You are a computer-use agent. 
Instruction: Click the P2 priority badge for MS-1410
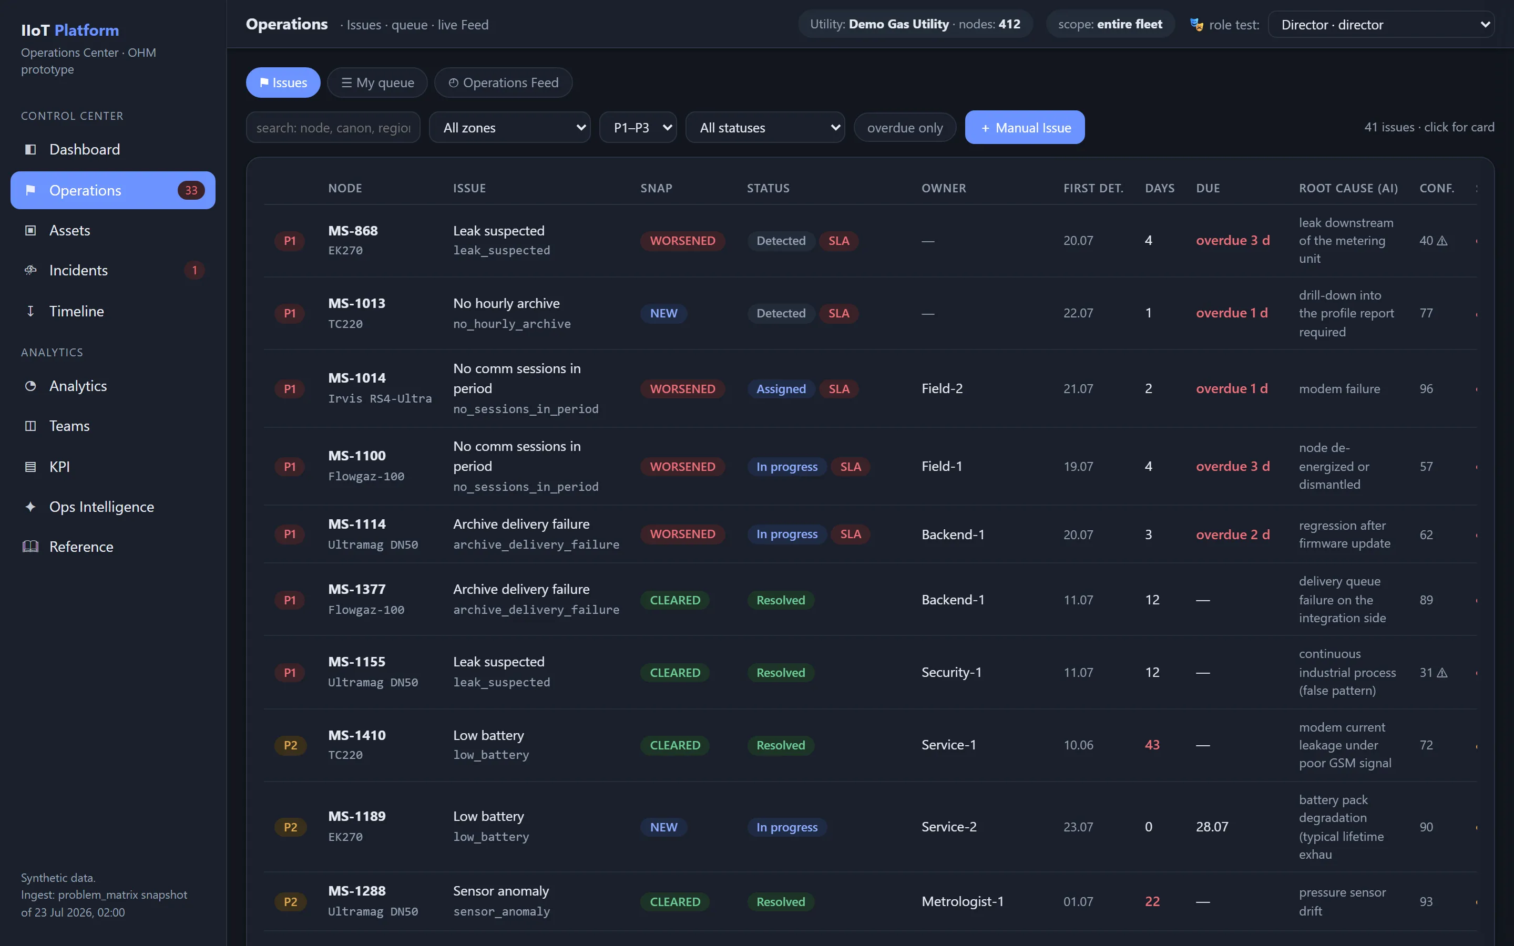[x=290, y=745]
